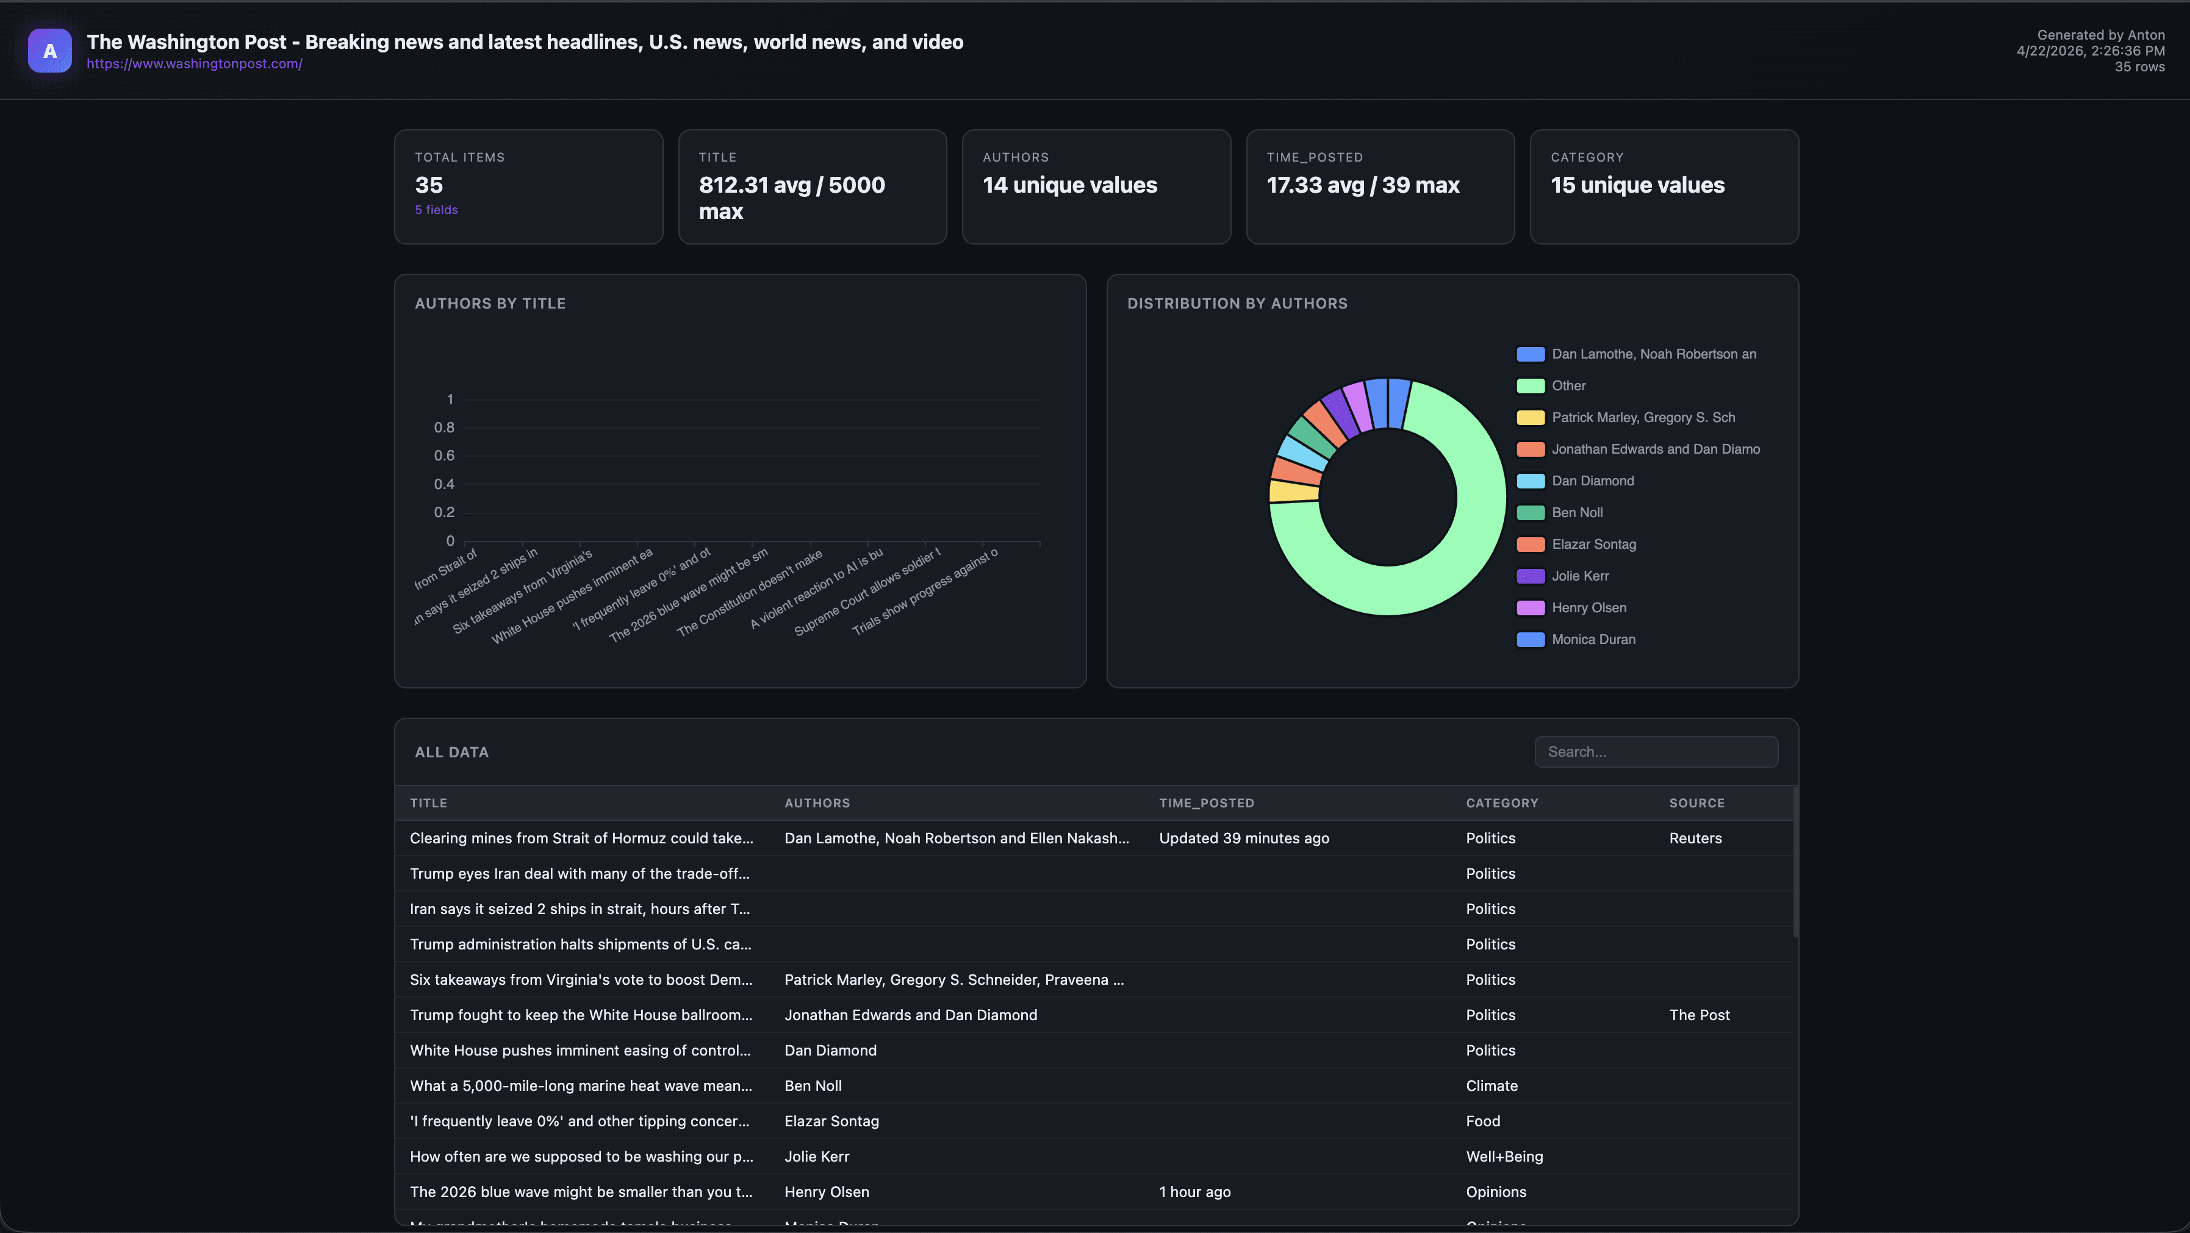Toggle Dan Lamothe legend swatch in donut chart
Image resolution: width=2190 pixels, height=1233 pixels.
tap(1531, 354)
